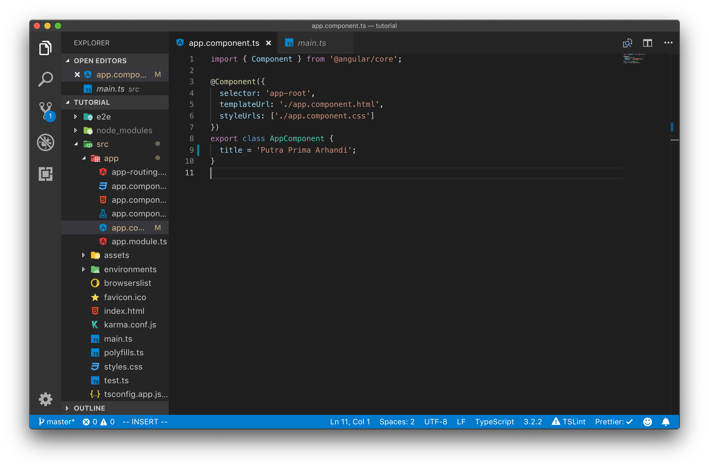This screenshot has width=709, height=468.
Task: Click the warnings count icon in status bar
Action: 103,422
